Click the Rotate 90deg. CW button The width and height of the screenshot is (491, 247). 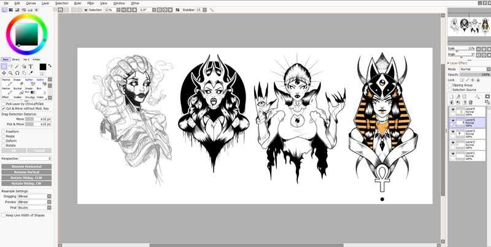coord(26,184)
